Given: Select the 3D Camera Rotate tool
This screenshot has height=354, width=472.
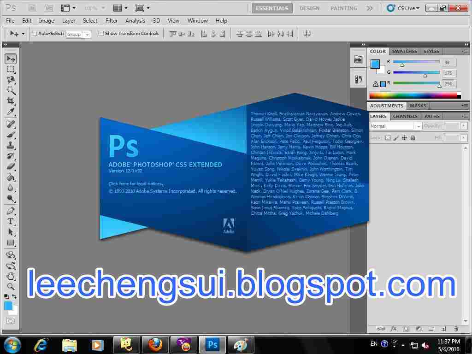Looking at the screenshot, I should pyautogui.click(x=11, y=265).
